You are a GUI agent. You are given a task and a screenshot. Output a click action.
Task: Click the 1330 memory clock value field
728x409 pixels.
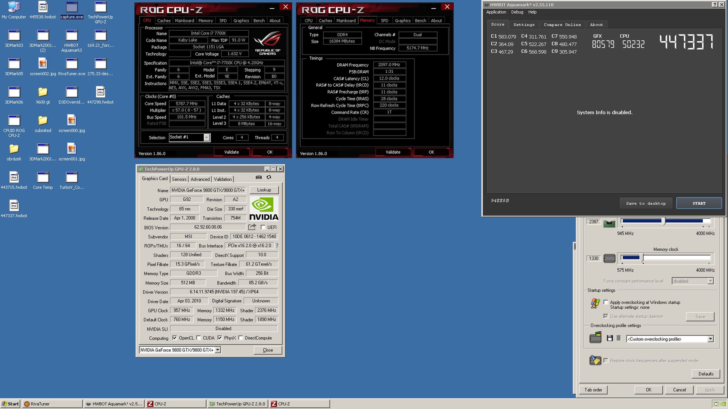[593, 258]
